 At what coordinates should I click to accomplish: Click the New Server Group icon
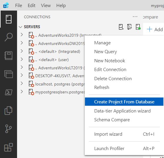pos(130,27)
